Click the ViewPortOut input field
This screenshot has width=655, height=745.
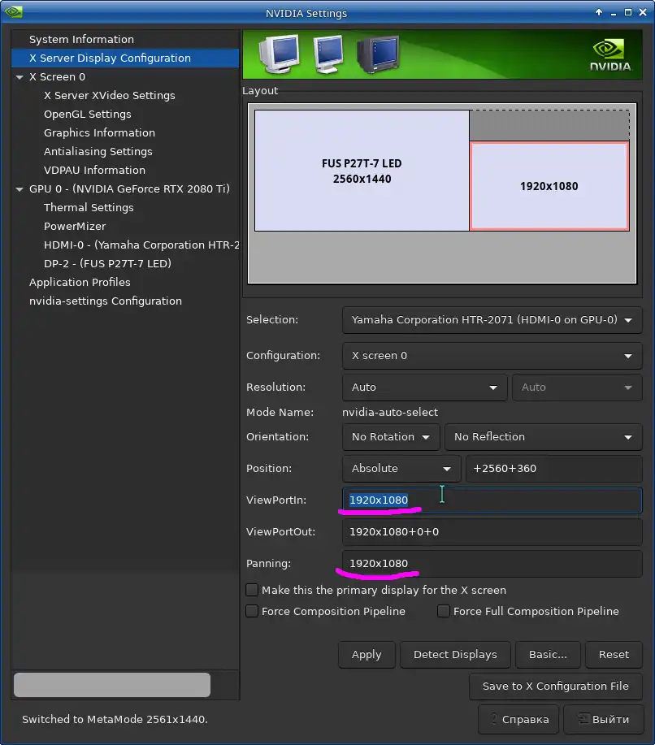pyautogui.click(x=492, y=531)
